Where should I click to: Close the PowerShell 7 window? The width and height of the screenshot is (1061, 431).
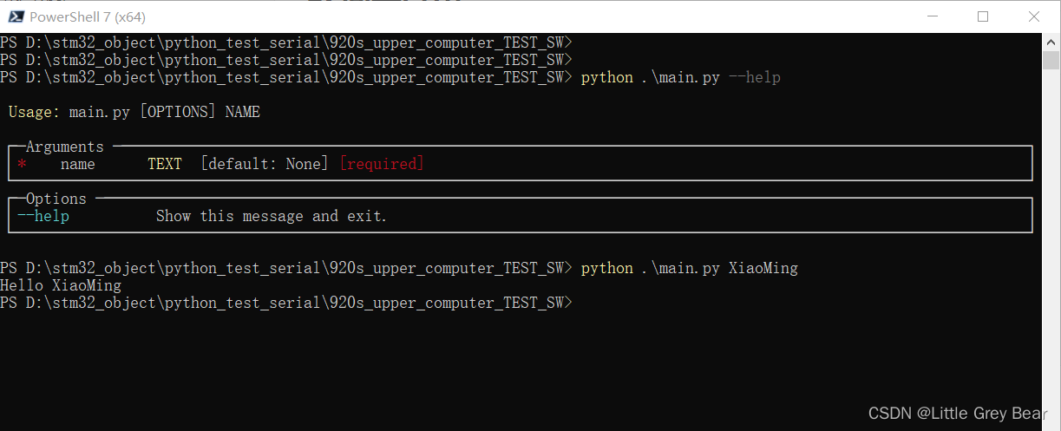coord(1033,16)
